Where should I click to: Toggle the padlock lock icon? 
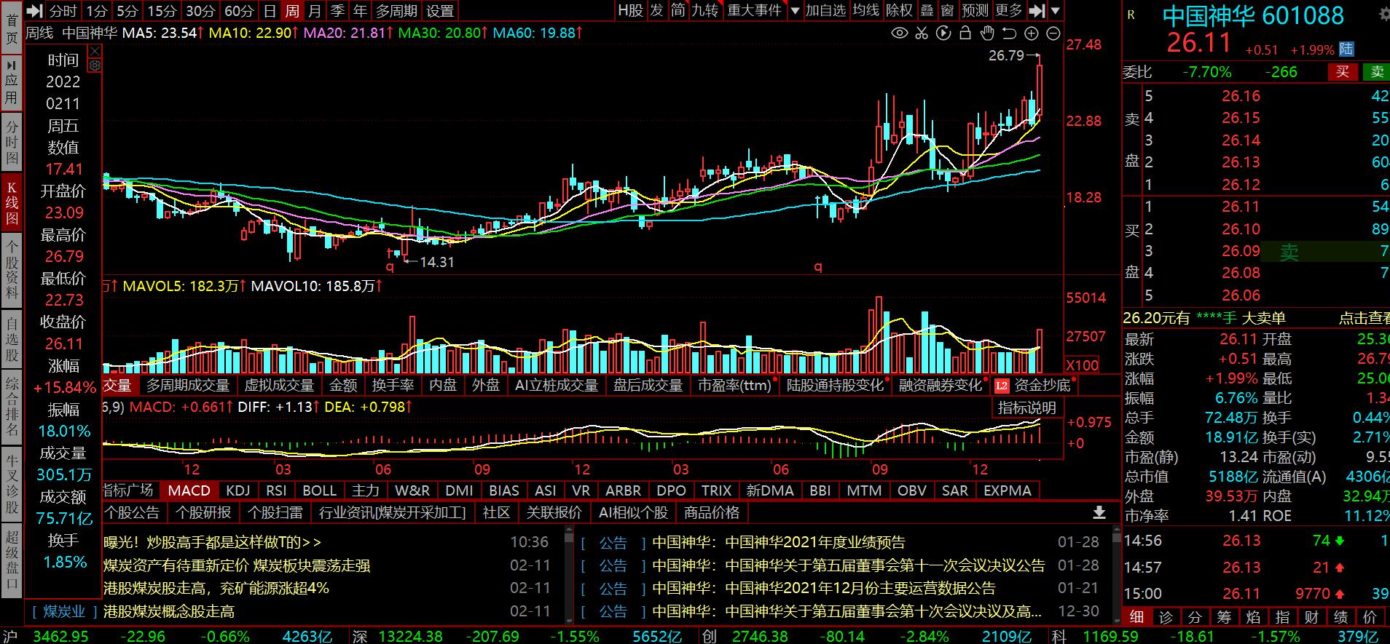coord(965,33)
